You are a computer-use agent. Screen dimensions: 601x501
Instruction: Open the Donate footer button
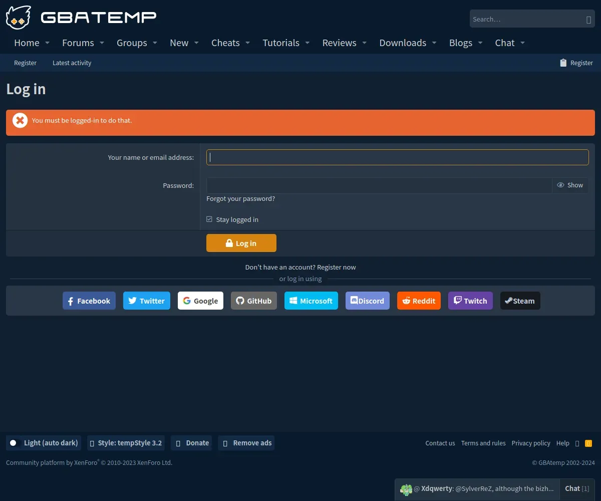[x=191, y=443]
